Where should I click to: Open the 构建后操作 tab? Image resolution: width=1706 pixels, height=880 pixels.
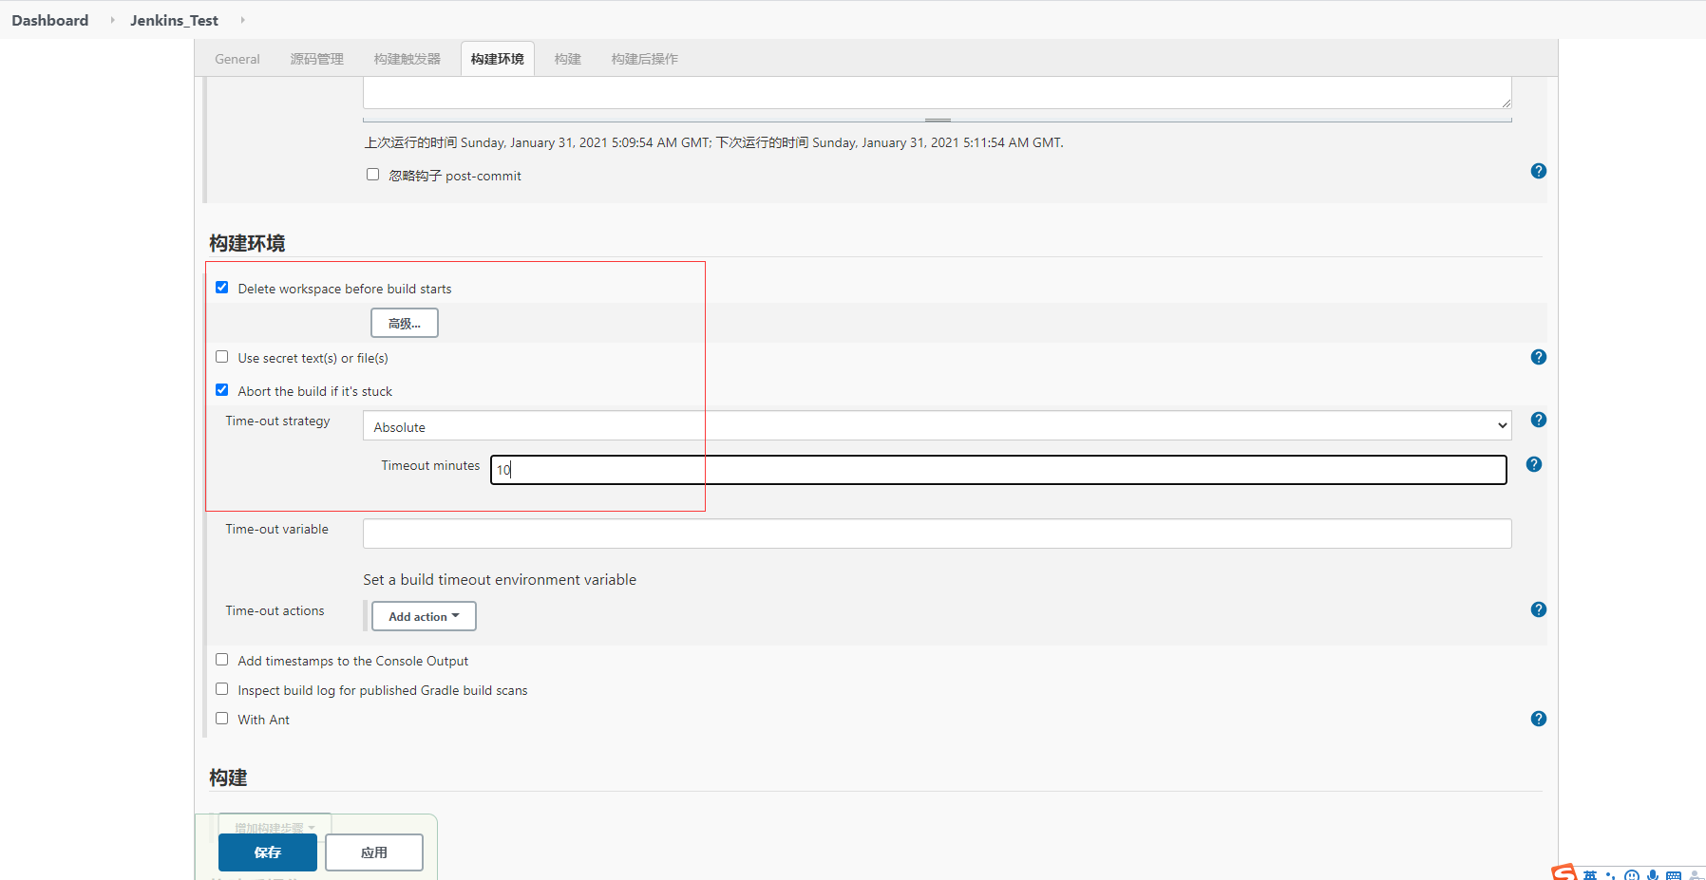tap(645, 59)
